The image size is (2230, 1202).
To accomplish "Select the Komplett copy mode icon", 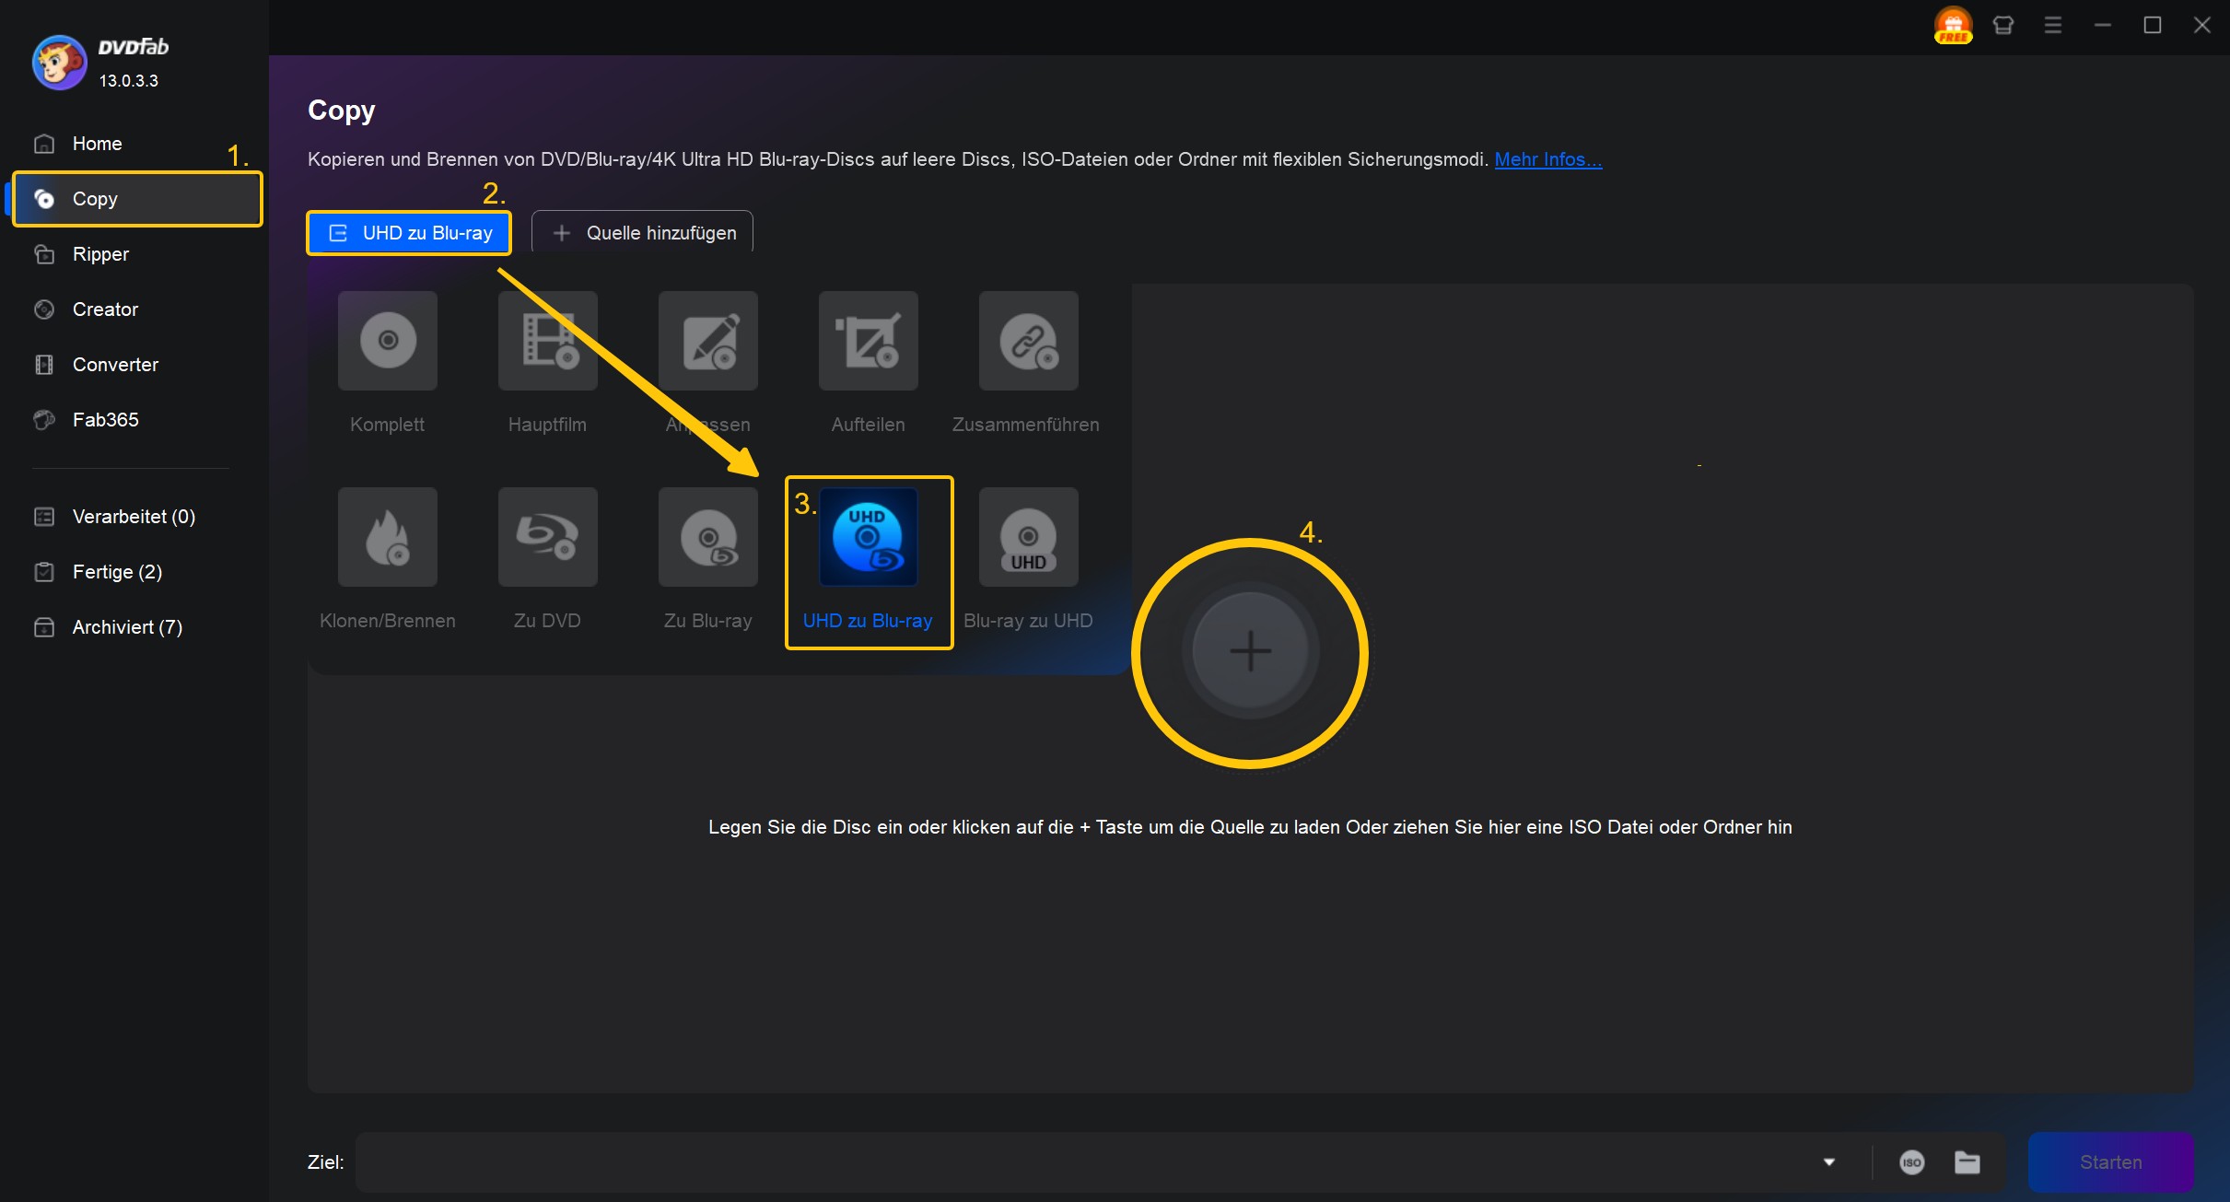I will click(x=387, y=341).
